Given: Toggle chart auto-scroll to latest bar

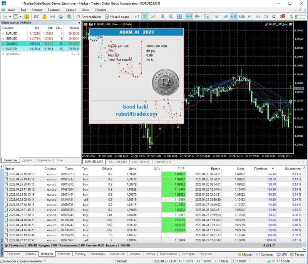Looking at the screenshot, I should point(189,17).
